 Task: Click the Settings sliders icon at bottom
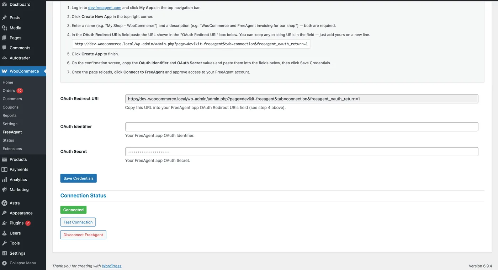click(4, 253)
